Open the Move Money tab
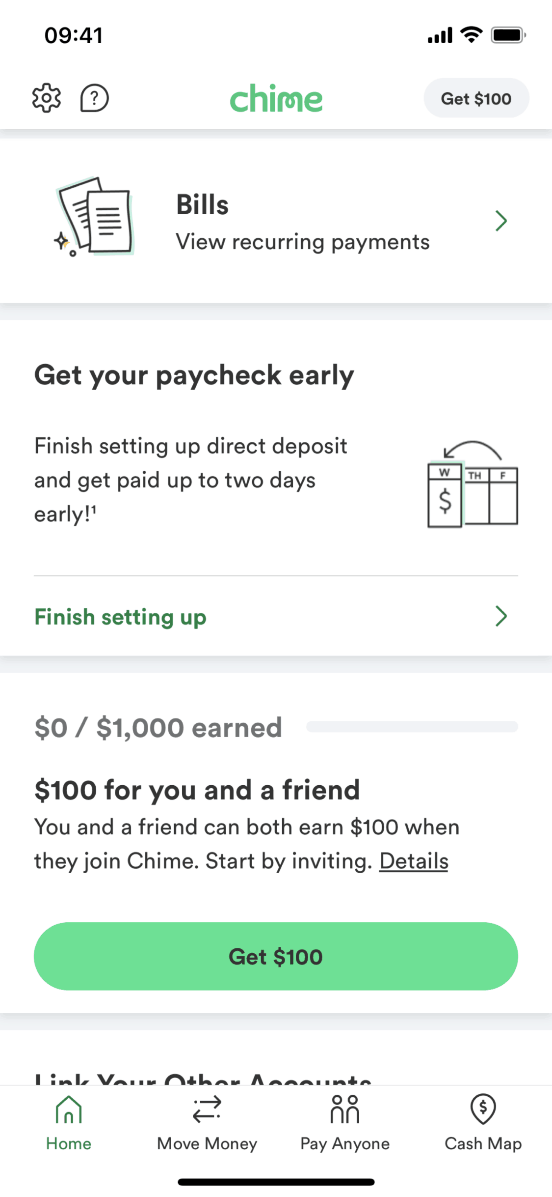Image resolution: width=552 pixels, height=1197 pixels. pyautogui.click(x=207, y=1122)
